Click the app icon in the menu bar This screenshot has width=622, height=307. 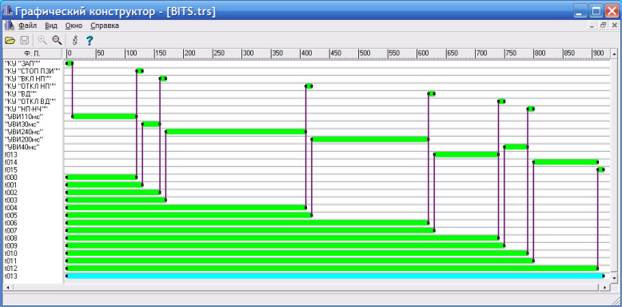coord(9,26)
